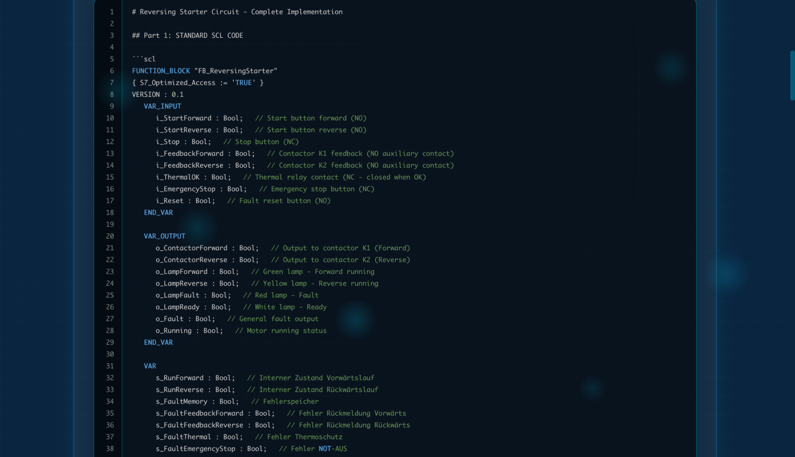Click the FUNCTION_BLOCK keyword on line 6

tap(160, 71)
